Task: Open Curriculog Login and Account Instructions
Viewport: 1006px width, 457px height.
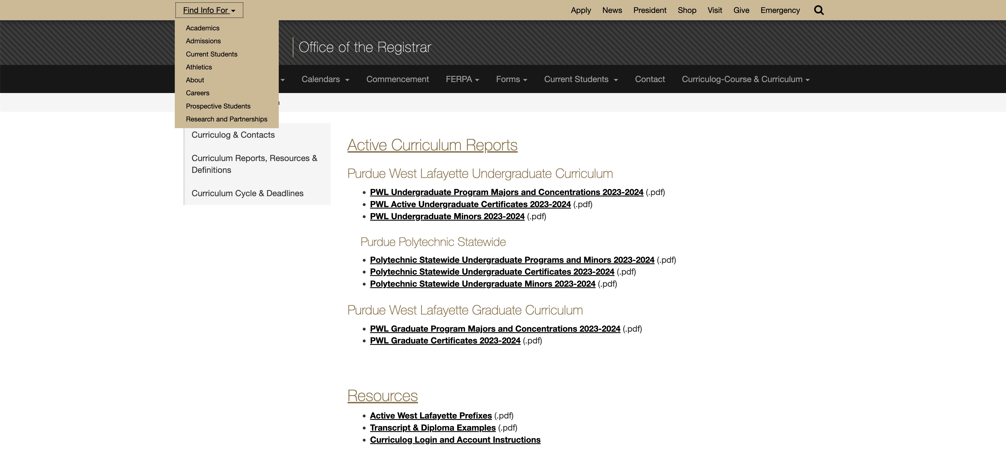Action: [455, 439]
